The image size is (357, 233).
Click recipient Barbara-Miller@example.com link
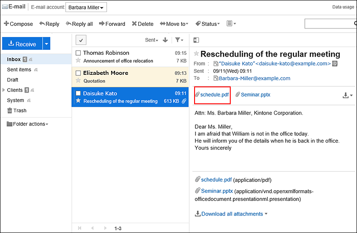coord(254,78)
